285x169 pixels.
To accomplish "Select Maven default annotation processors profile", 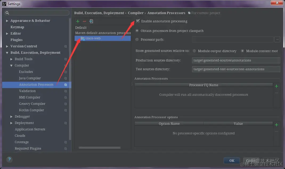I will (103, 33).
